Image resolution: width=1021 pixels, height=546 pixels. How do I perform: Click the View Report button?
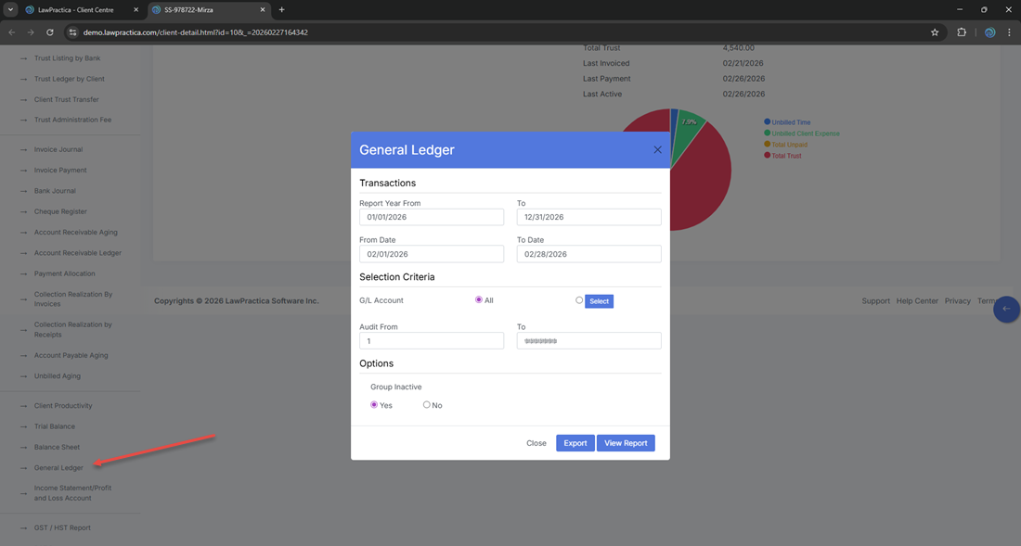pyautogui.click(x=626, y=443)
